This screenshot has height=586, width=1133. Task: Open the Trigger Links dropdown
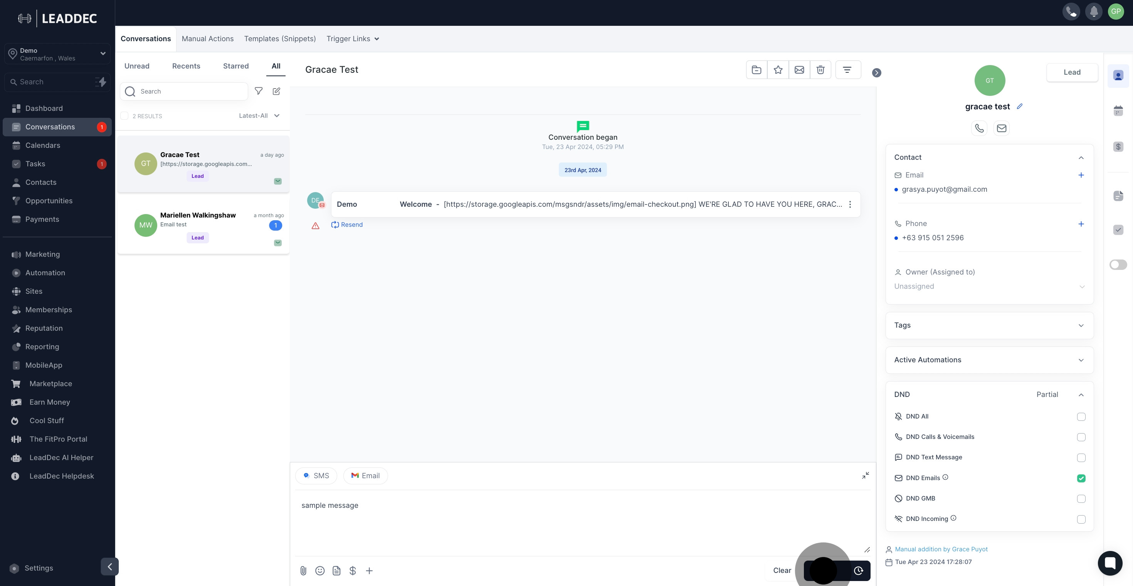[x=353, y=39]
